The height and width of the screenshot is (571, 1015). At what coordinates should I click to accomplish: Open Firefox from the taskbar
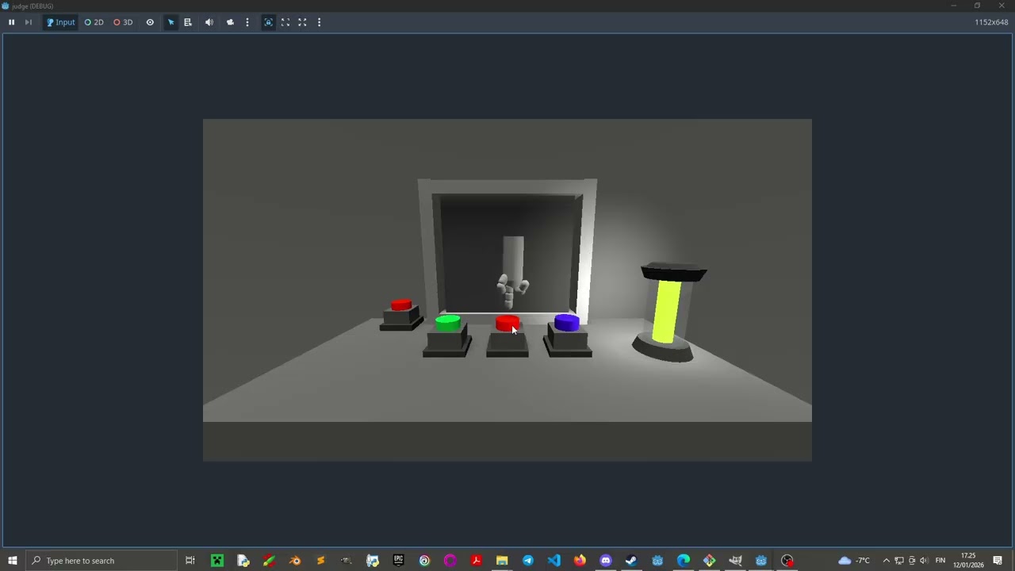tap(580, 561)
